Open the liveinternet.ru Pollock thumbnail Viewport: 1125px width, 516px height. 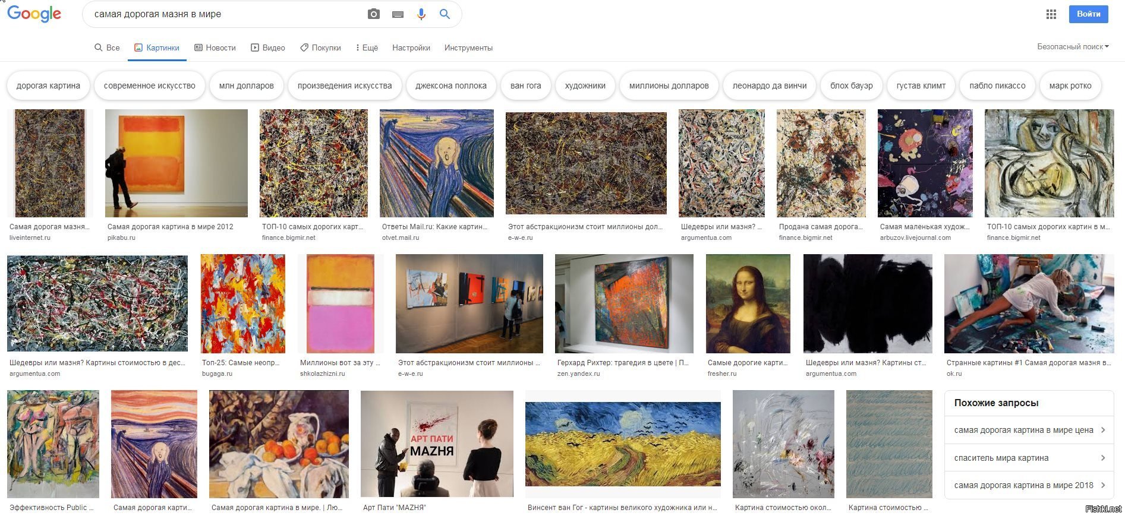point(50,163)
